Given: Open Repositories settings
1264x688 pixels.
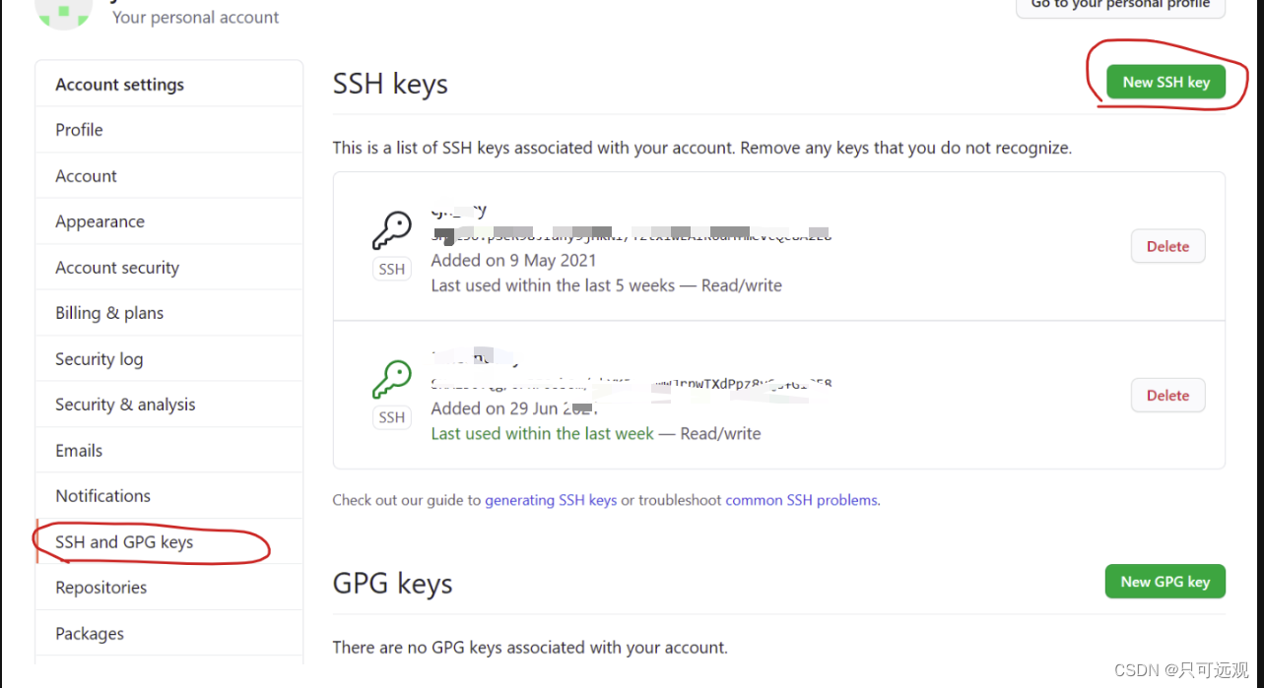Looking at the screenshot, I should pyautogui.click(x=100, y=587).
